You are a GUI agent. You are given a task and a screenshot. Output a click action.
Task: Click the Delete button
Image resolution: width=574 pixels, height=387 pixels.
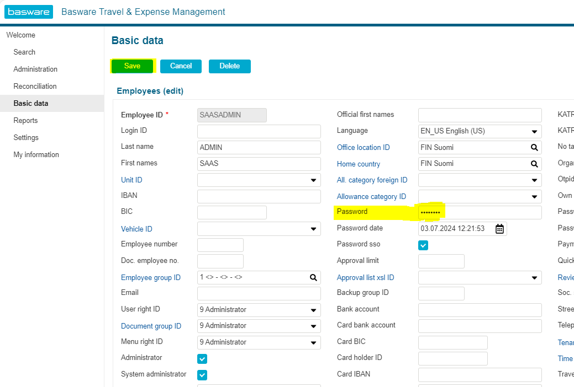pyautogui.click(x=229, y=66)
